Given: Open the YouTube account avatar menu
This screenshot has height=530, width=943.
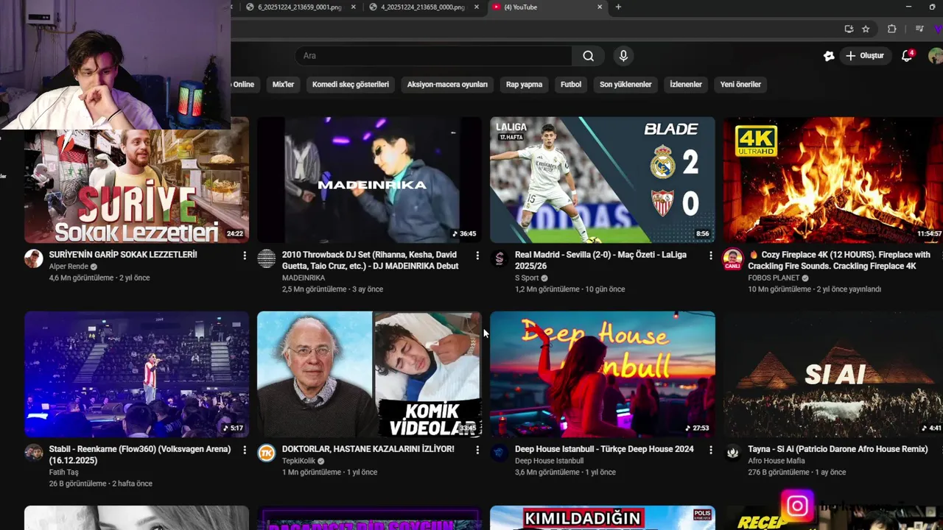Looking at the screenshot, I should click(936, 56).
